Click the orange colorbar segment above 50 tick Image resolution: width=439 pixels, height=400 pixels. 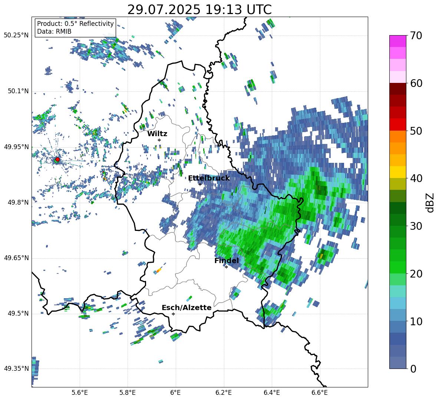[397, 137]
